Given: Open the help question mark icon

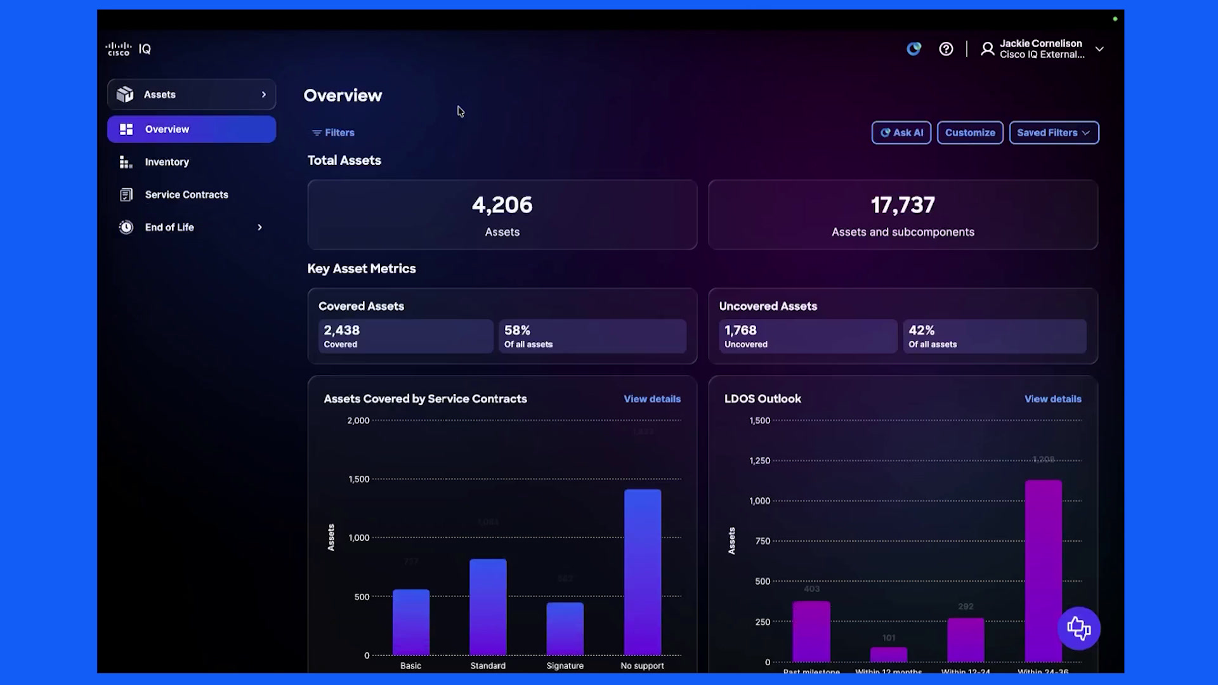Looking at the screenshot, I should click(x=946, y=49).
